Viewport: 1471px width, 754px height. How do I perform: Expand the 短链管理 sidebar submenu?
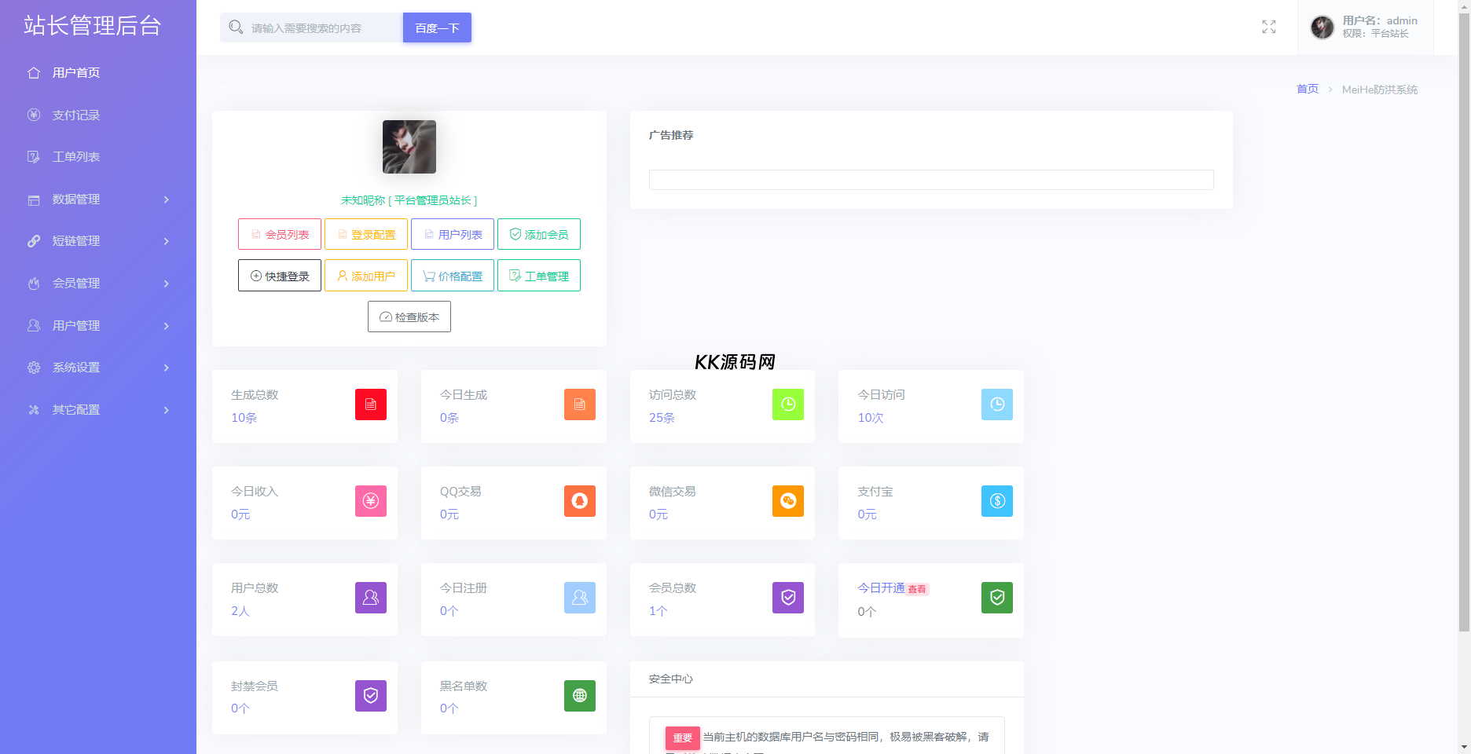(x=98, y=241)
